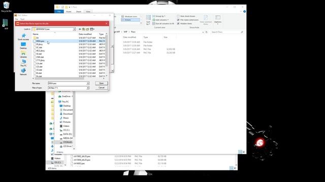Click the Up One Level folder icon
Image resolution: width=325 pixels, height=182 pixels.
(x=84, y=29)
